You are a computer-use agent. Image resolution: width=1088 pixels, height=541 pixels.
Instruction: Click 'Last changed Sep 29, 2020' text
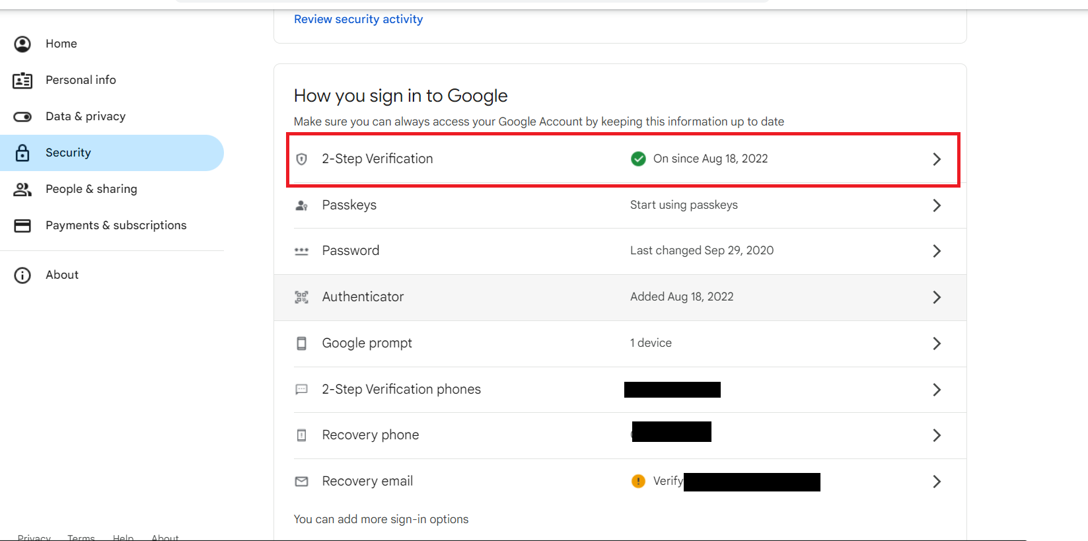702,250
